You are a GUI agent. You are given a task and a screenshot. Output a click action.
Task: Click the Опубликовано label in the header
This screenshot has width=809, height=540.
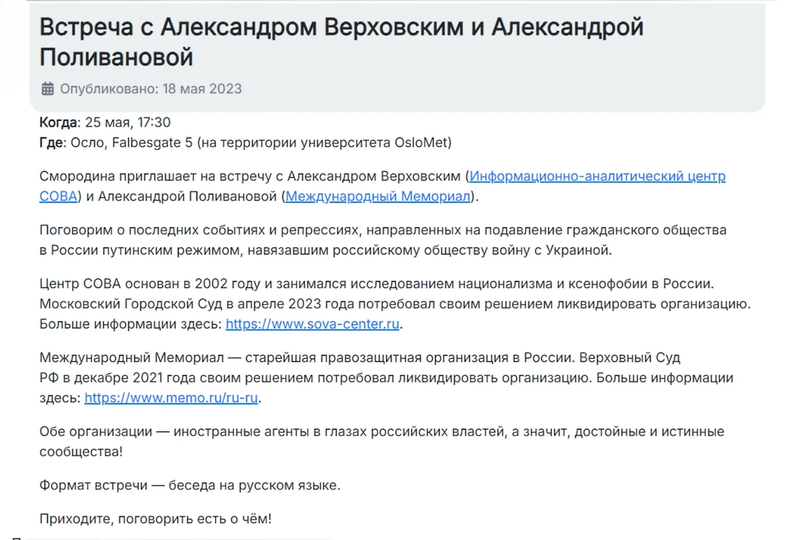(109, 89)
